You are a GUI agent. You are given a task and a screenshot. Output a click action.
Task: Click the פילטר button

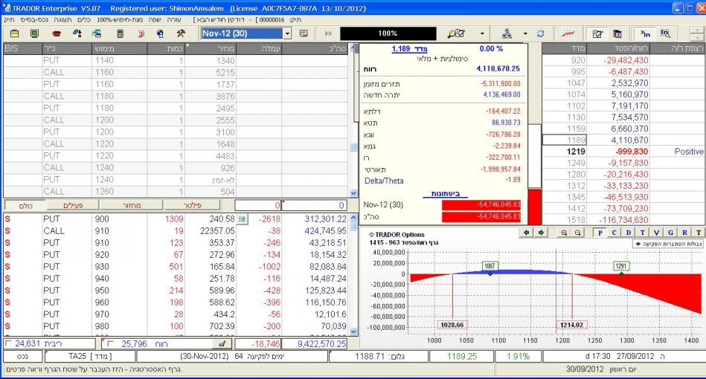[187, 204]
